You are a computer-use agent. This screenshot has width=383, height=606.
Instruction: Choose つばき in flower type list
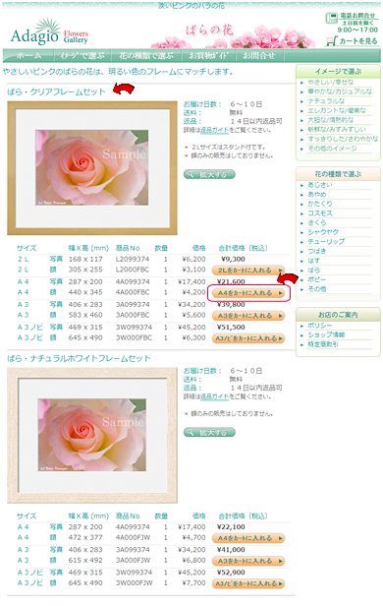[316, 251]
